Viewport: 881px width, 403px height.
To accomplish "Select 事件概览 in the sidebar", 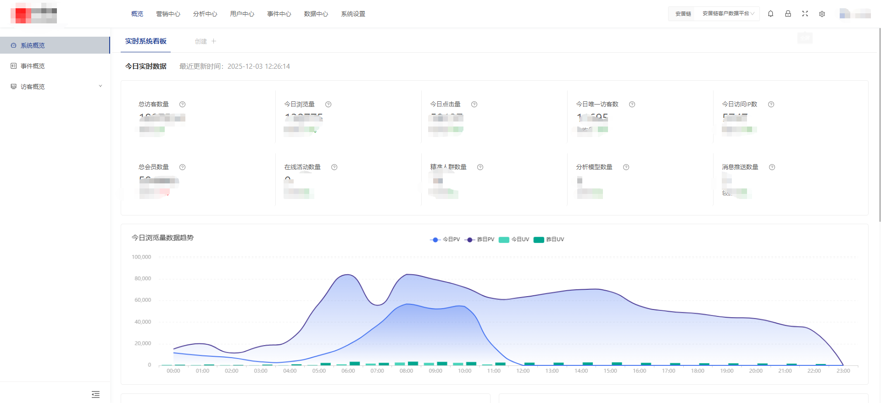I will pos(55,66).
